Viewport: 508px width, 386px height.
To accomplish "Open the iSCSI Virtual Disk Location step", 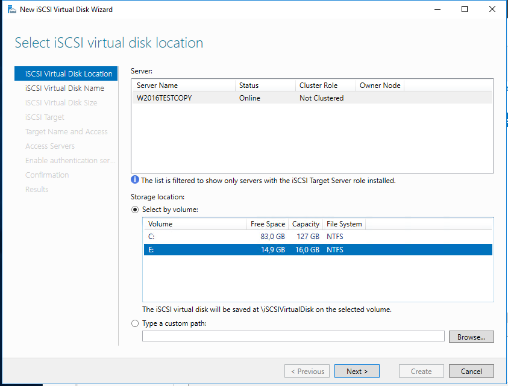I will 68,74.
